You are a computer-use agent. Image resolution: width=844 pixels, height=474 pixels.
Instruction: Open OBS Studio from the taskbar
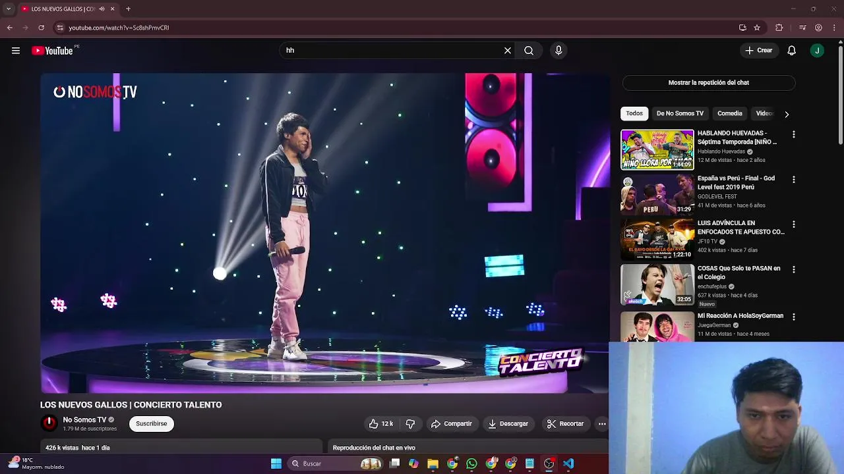coord(549,463)
